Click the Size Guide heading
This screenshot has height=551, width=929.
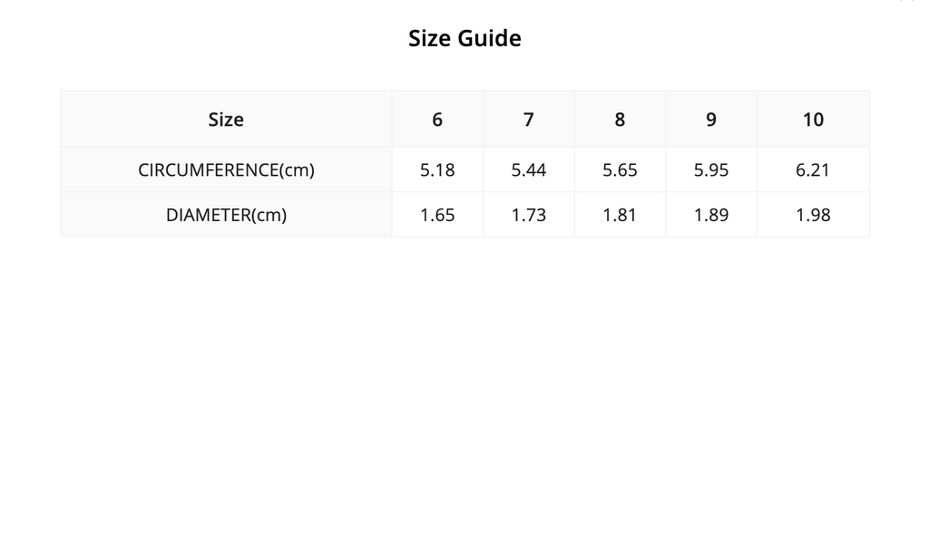point(464,38)
